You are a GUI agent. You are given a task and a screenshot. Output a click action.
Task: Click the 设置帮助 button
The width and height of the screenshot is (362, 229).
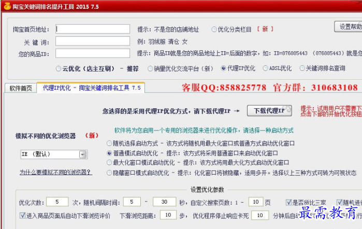point(349,26)
